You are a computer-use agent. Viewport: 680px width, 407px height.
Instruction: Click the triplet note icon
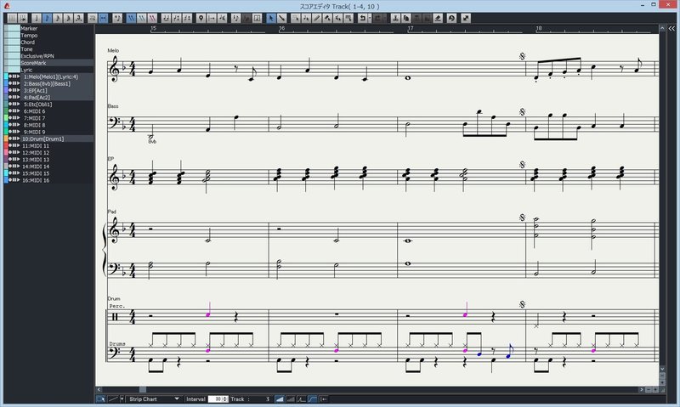[78, 18]
